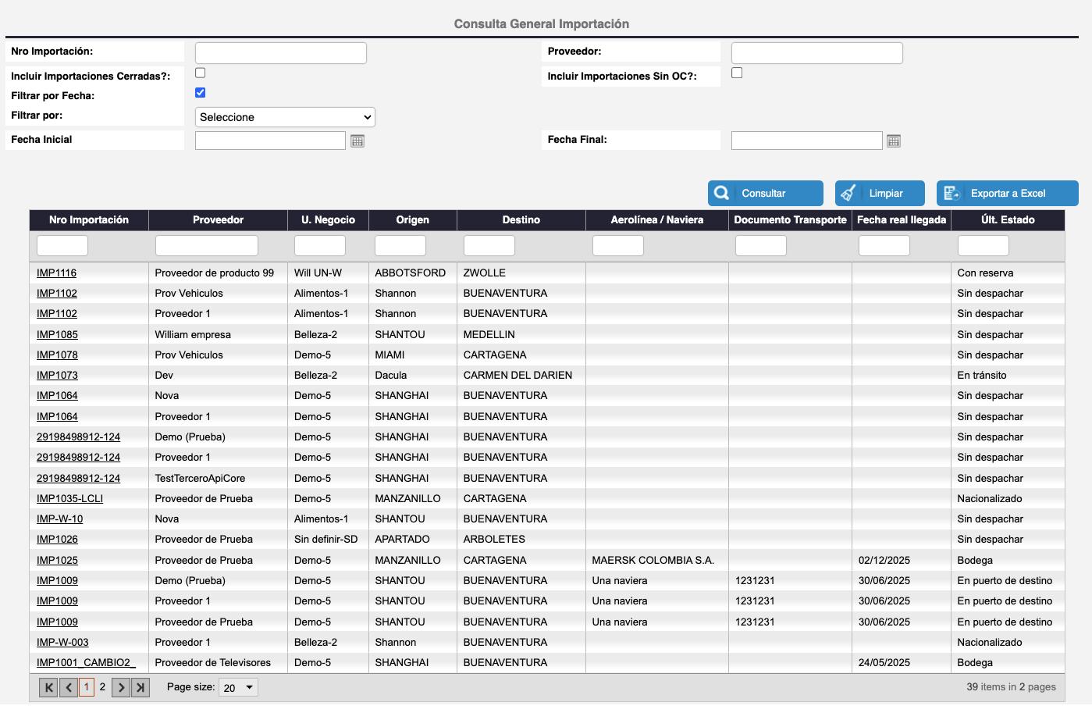Jump to the last results page
The height and width of the screenshot is (720, 1092).
click(x=141, y=687)
